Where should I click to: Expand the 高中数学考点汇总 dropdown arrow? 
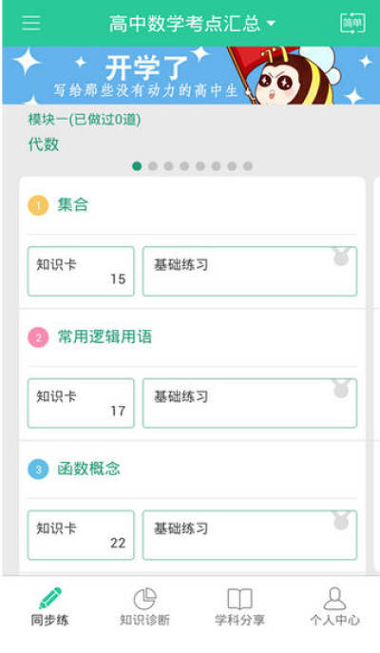(x=271, y=24)
